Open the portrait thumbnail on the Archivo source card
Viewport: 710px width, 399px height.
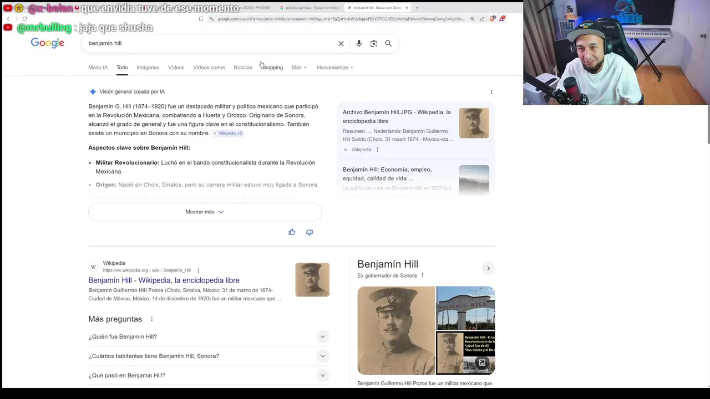tap(474, 123)
